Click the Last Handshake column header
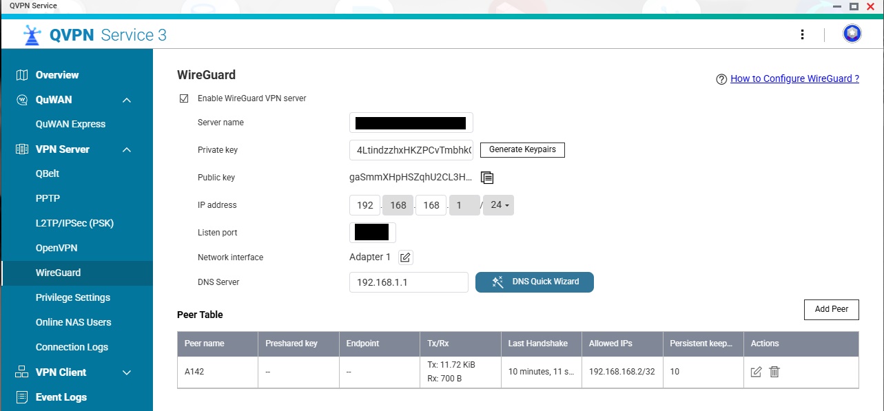 pyautogui.click(x=542, y=344)
